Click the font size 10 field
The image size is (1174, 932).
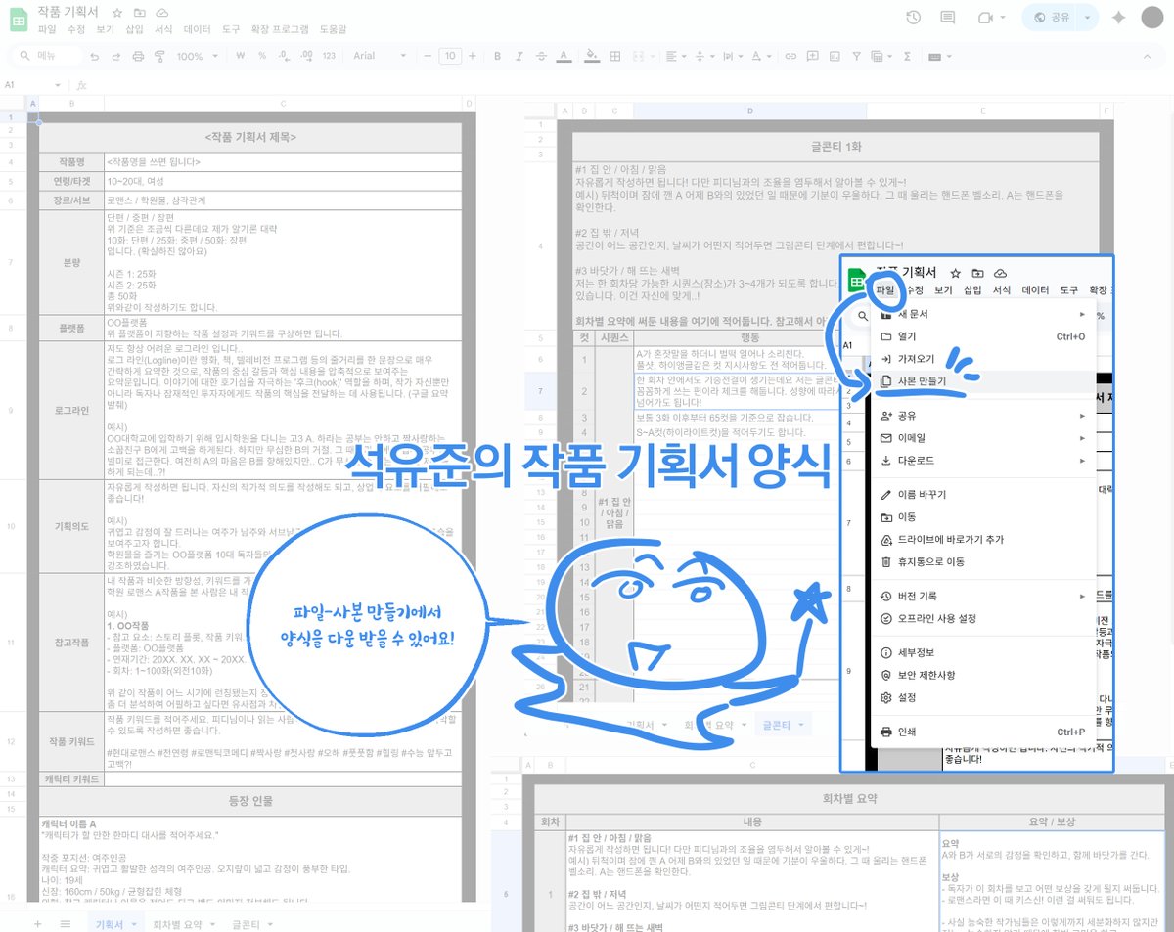pyautogui.click(x=450, y=56)
